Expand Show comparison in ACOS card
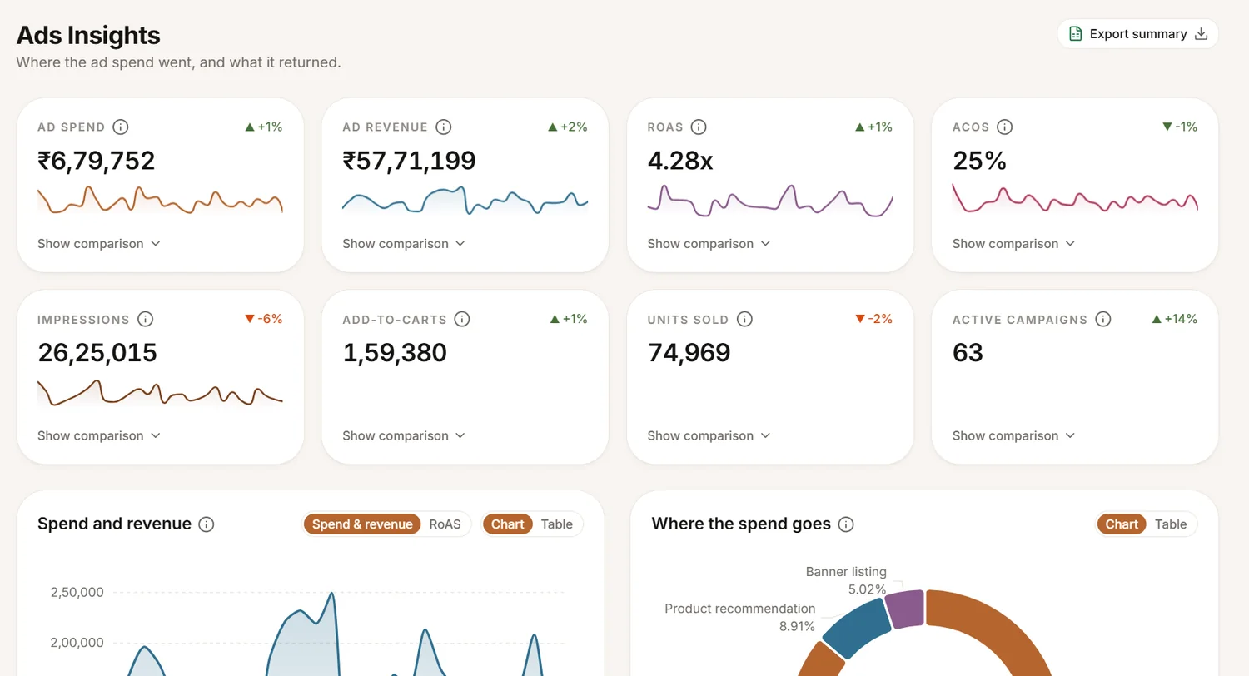 1013,244
